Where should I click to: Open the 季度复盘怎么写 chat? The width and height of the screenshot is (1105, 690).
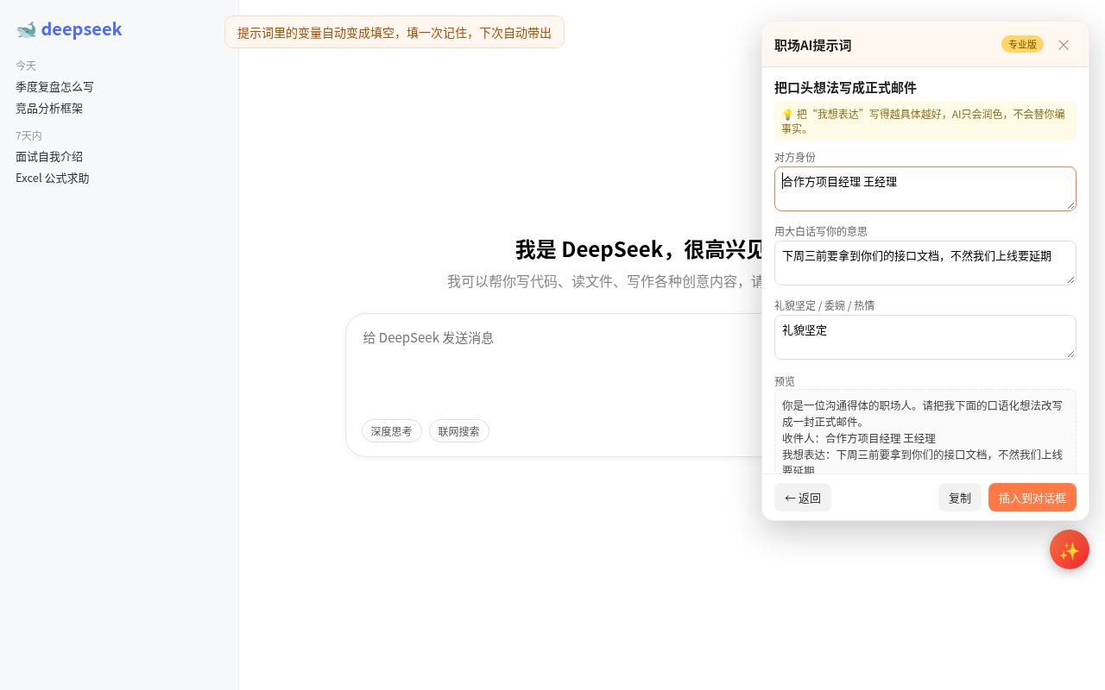coord(54,87)
